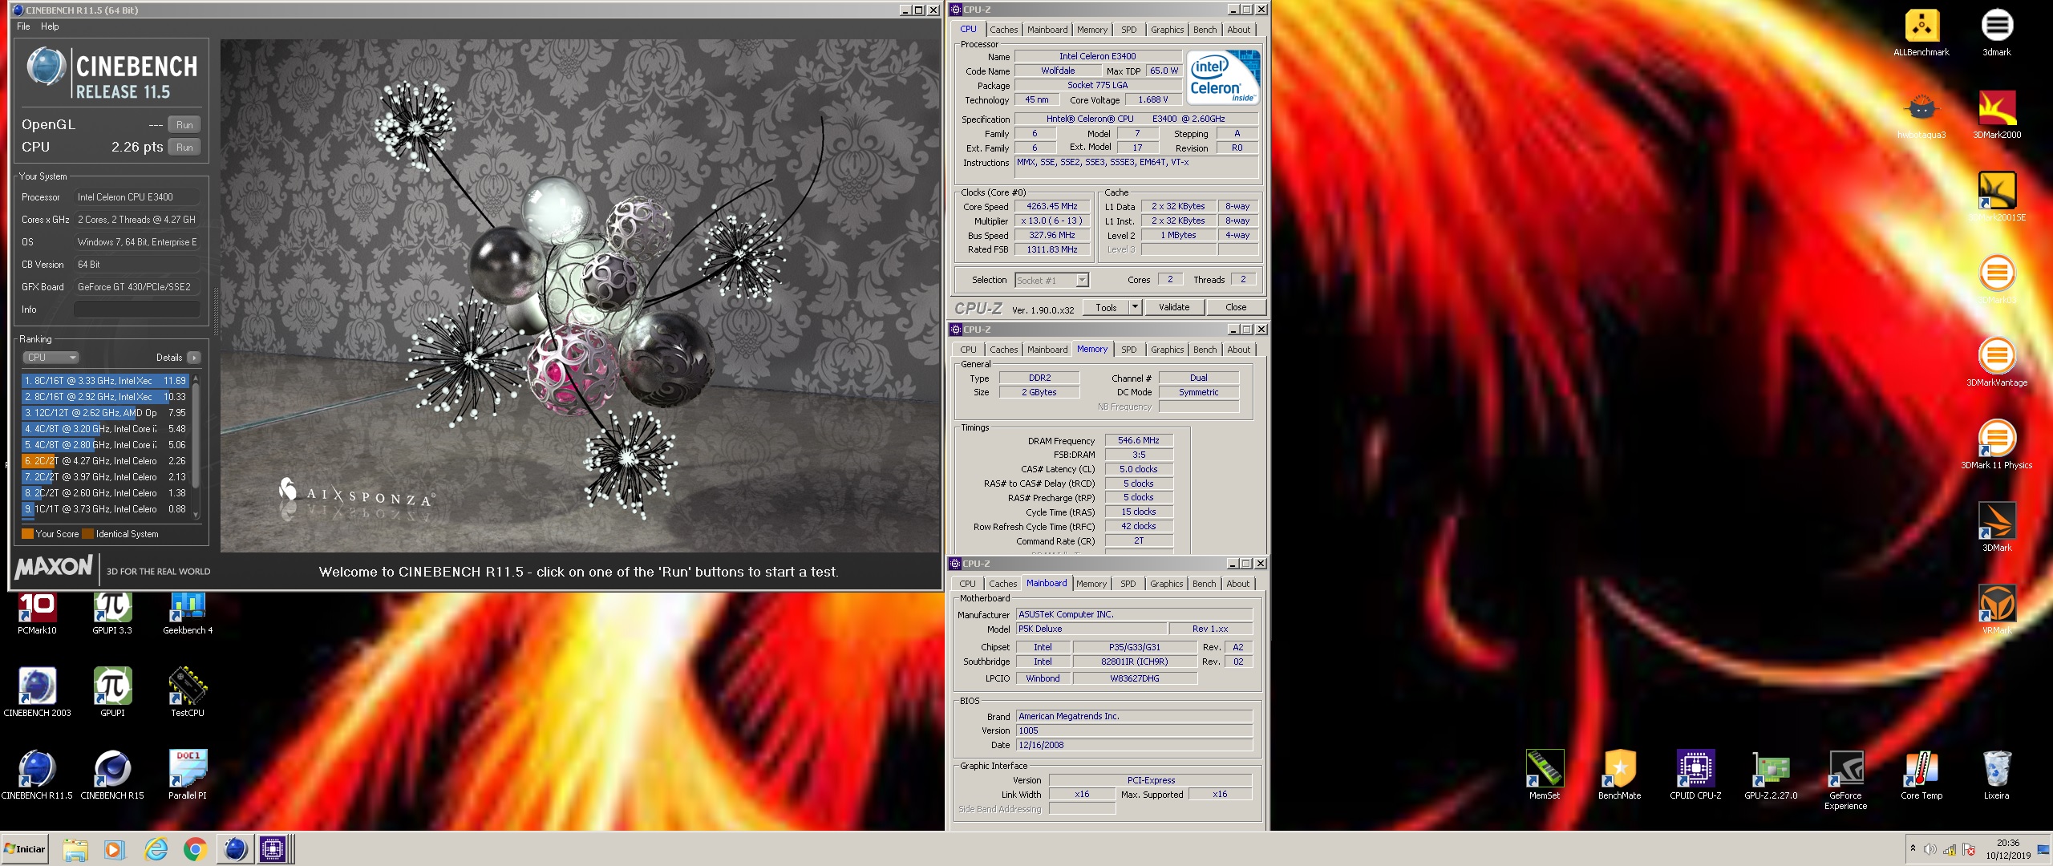Expand ranking Details arrow button
The height and width of the screenshot is (866, 2053).
[194, 358]
